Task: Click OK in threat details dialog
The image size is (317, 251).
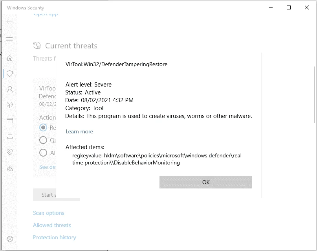Action: pyautogui.click(x=205, y=182)
